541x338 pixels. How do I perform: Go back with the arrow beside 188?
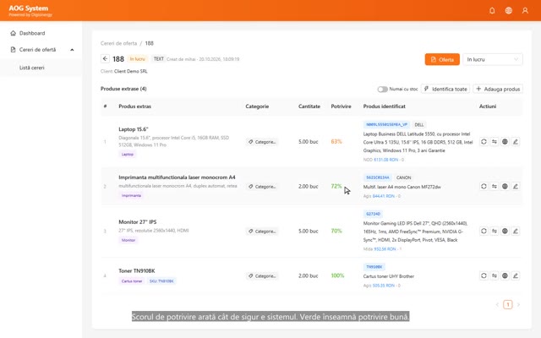pos(105,58)
